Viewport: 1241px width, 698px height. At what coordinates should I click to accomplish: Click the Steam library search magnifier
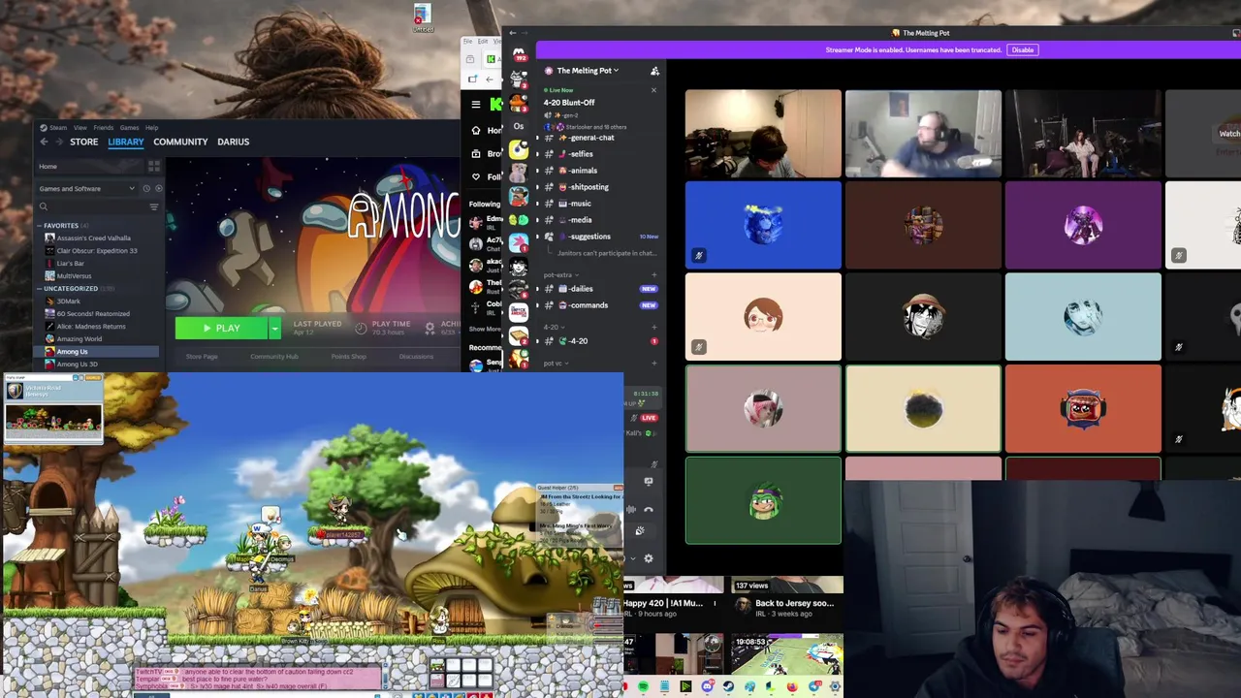pos(43,206)
